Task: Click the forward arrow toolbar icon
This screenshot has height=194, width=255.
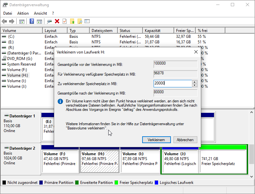Action: click(12, 22)
